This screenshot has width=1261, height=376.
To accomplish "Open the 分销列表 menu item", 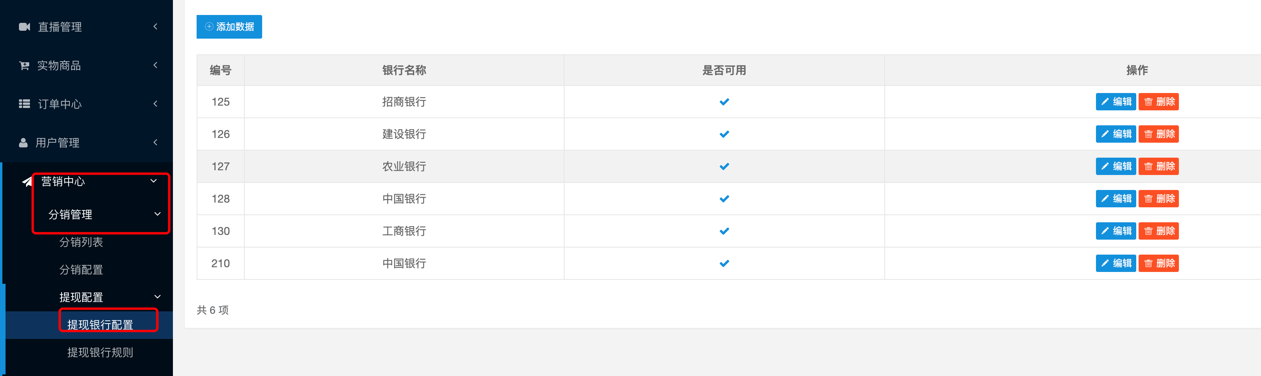I will [81, 242].
